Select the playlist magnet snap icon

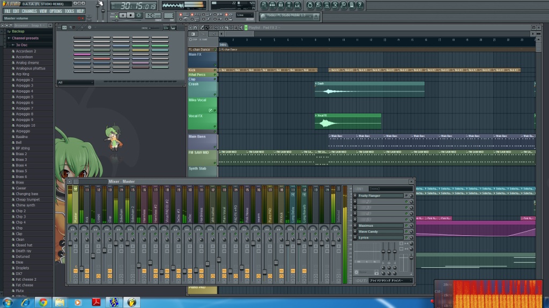click(195, 28)
